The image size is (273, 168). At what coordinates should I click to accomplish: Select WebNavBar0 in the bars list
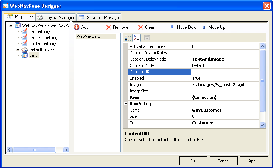pyautogui.click(x=88, y=36)
